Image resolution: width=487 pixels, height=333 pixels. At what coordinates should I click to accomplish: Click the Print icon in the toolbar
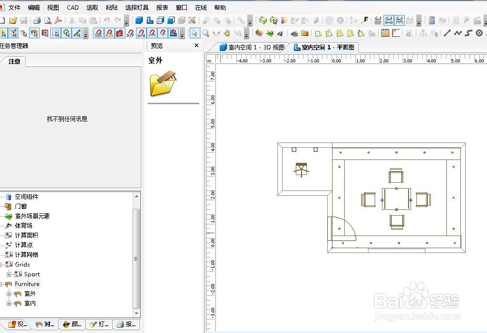tap(37, 20)
